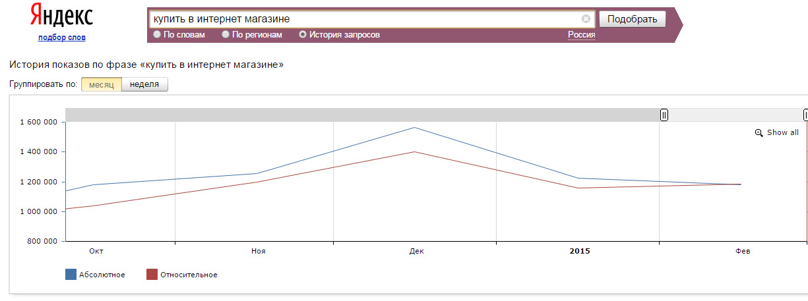Select the По словам radio option
The width and height of the screenshot is (808, 301).
[x=157, y=35]
